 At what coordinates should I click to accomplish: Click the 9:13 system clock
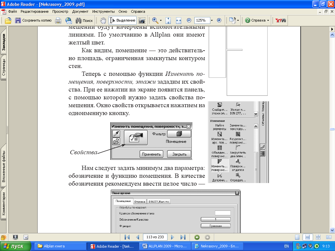[326, 246]
